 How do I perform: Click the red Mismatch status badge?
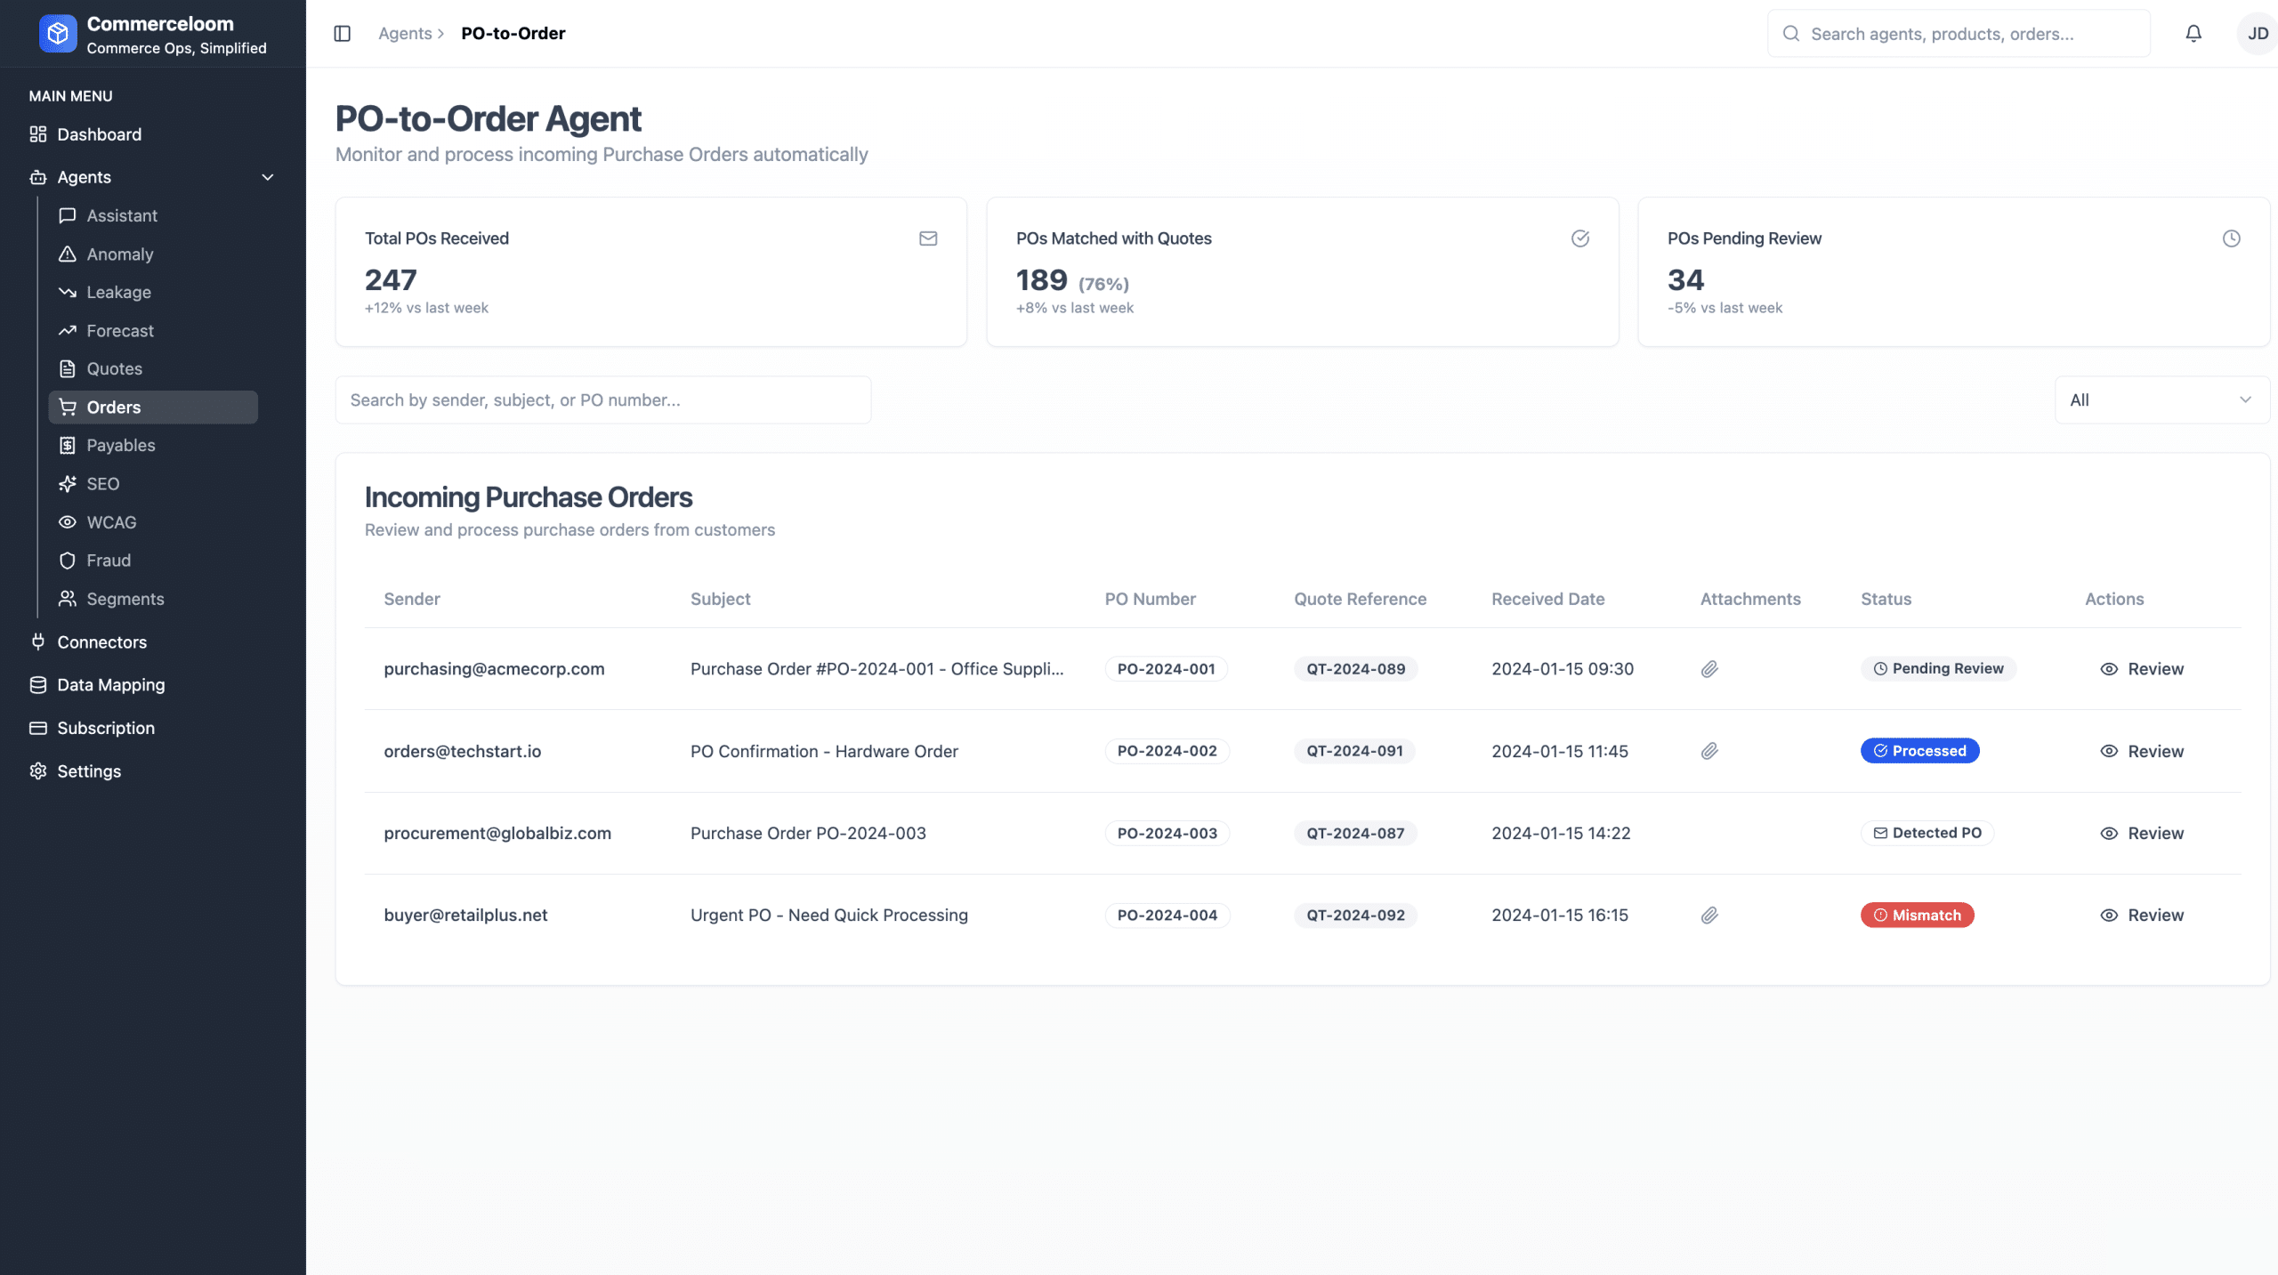(1917, 916)
